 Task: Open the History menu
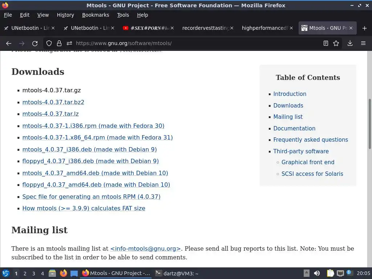65,15
